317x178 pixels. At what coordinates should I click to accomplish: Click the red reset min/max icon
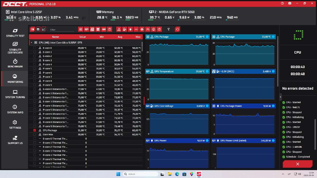pyautogui.click(x=178, y=29)
